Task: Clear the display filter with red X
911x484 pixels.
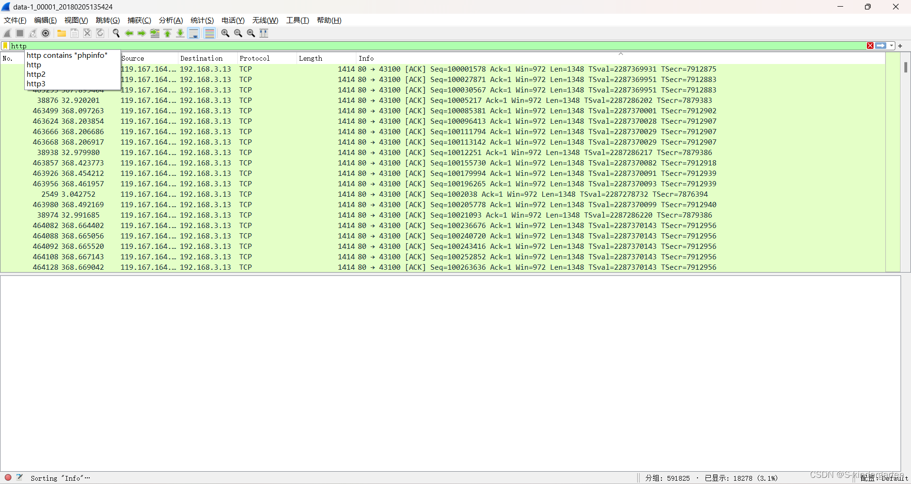Action: (870, 46)
